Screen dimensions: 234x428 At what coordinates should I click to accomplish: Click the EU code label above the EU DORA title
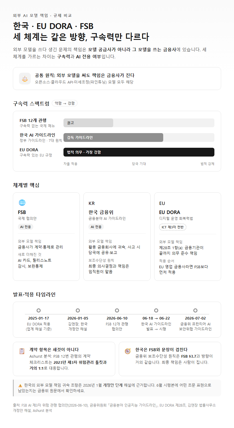point(162,203)
